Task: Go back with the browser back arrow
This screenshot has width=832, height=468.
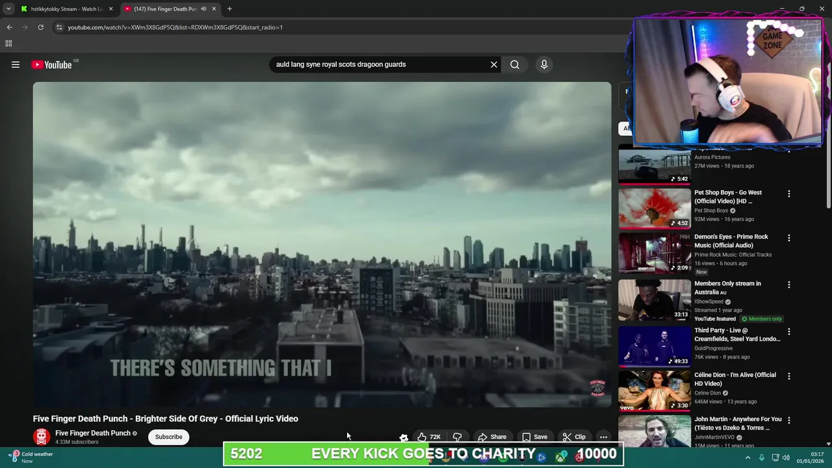Action: [9, 27]
